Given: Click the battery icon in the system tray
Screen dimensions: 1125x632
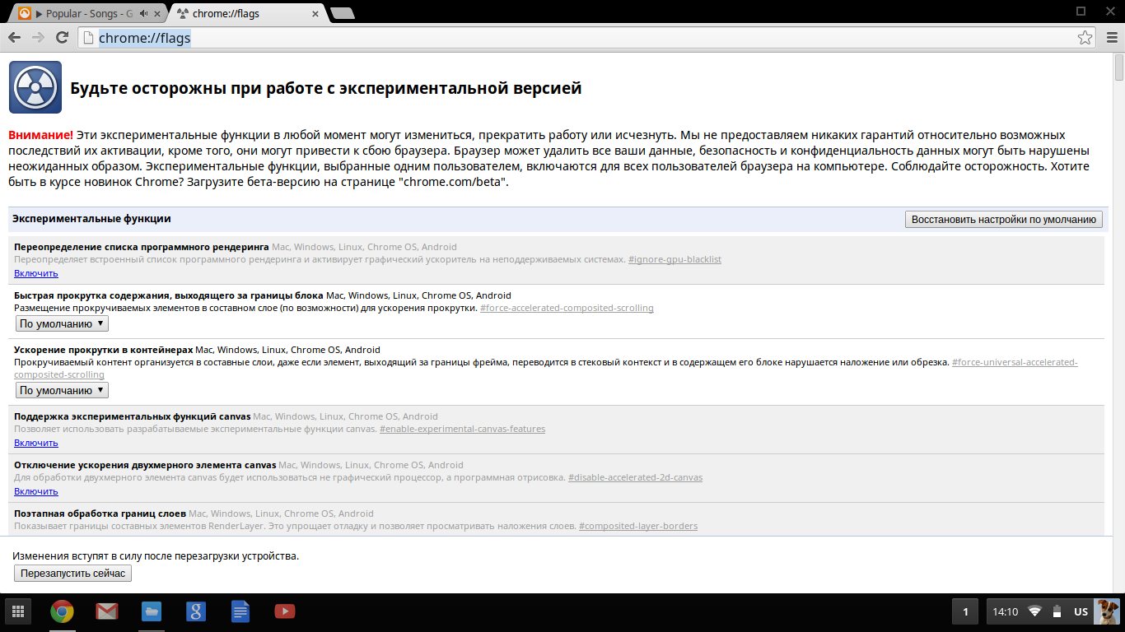Looking at the screenshot, I should [x=1057, y=611].
